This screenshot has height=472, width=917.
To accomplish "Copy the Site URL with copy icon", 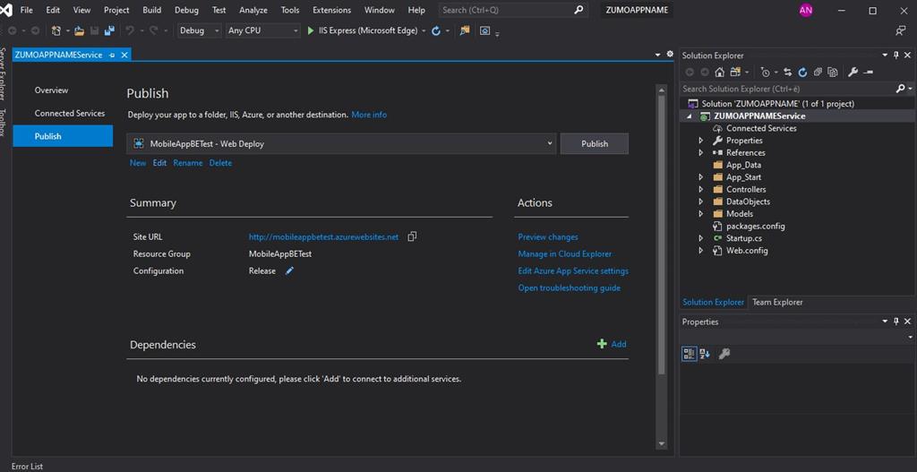I will point(412,236).
